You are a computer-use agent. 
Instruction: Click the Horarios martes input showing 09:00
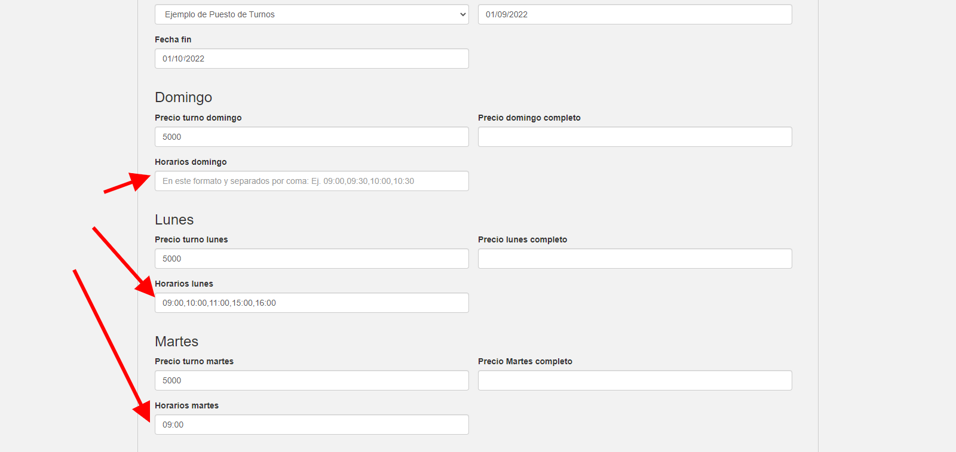pyautogui.click(x=311, y=425)
